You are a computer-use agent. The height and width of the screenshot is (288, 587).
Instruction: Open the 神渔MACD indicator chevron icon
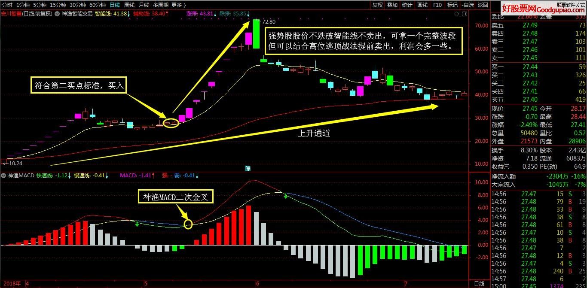click(4, 175)
